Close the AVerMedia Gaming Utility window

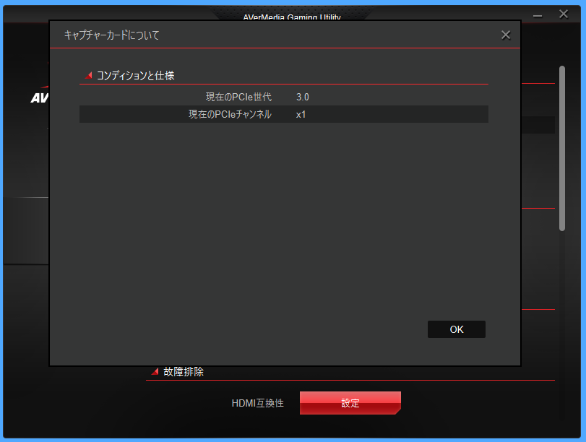point(563,14)
